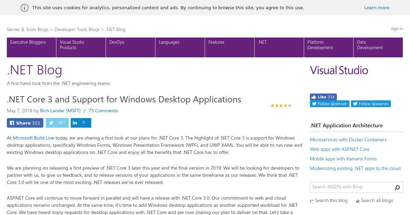Follow @dotnet on Twitter
410x215 pixels.
(x=329, y=104)
